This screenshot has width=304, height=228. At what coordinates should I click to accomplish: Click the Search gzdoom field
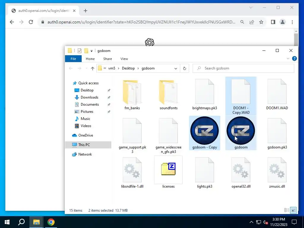(243, 68)
